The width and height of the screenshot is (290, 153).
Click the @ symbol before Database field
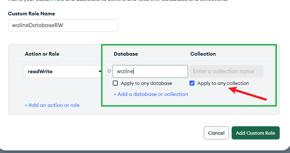tap(109, 71)
